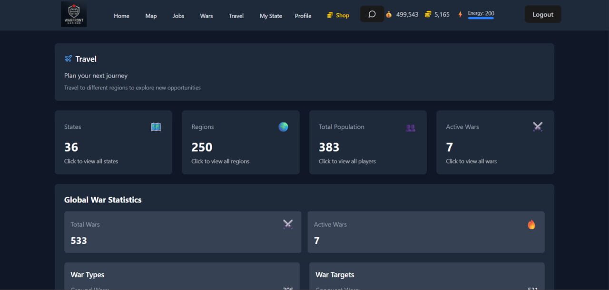
Task: Click the flame icon beside Active Wars statistic
Action: pos(531,224)
